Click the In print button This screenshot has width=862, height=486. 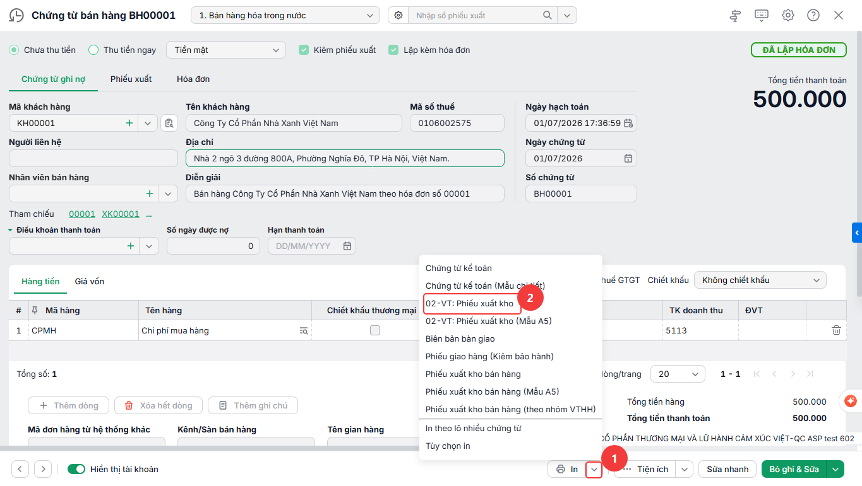(x=567, y=469)
